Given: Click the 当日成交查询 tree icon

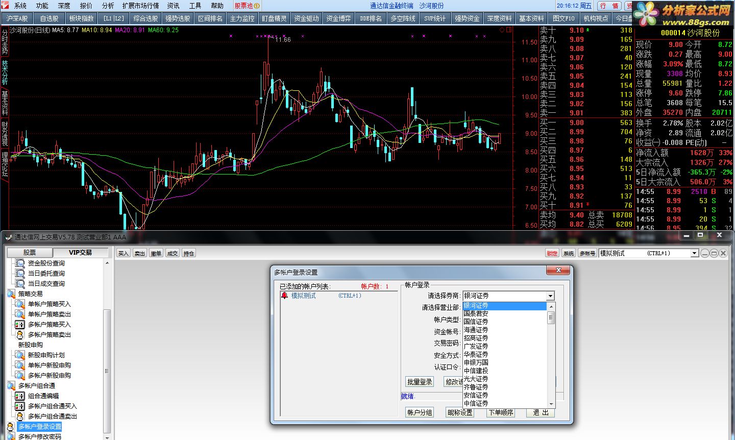Looking at the screenshot, I should (x=20, y=284).
